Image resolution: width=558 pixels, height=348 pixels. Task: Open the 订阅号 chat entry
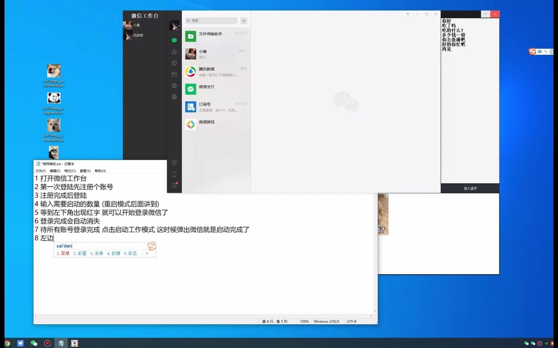click(x=216, y=107)
